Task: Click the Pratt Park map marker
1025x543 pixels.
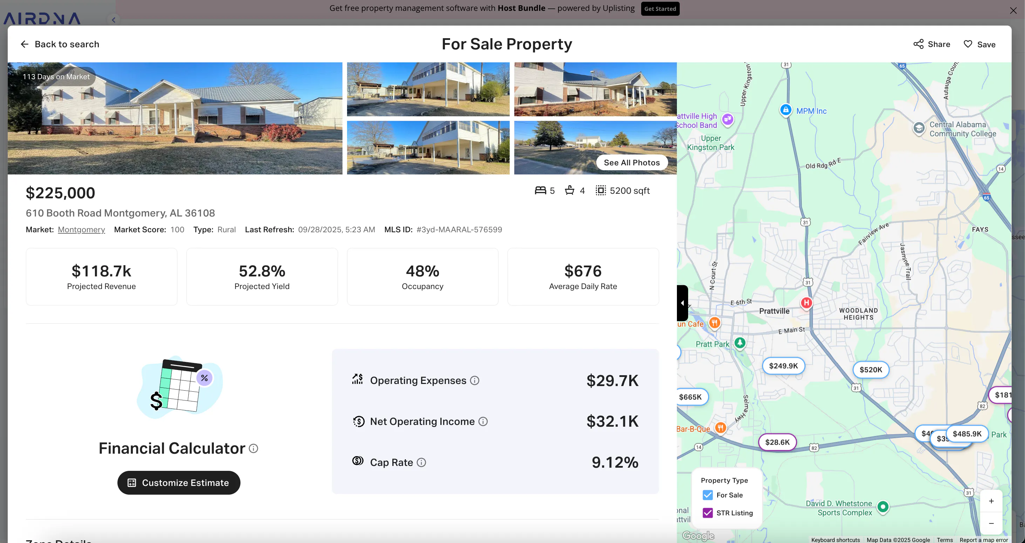Action: tap(740, 343)
